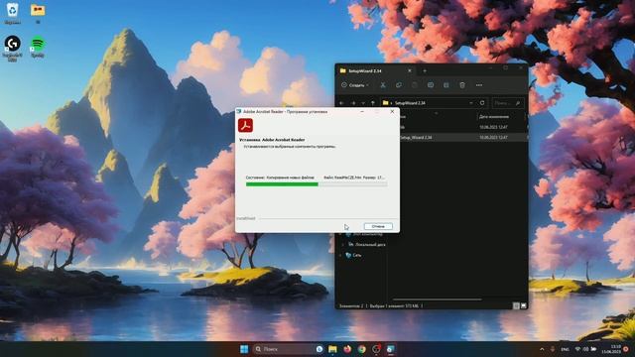Image resolution: width=635 pixels, height=357 pixels.
Task: Close the Adobe Acrobat Reader installer window
Action: coord(392,111)
